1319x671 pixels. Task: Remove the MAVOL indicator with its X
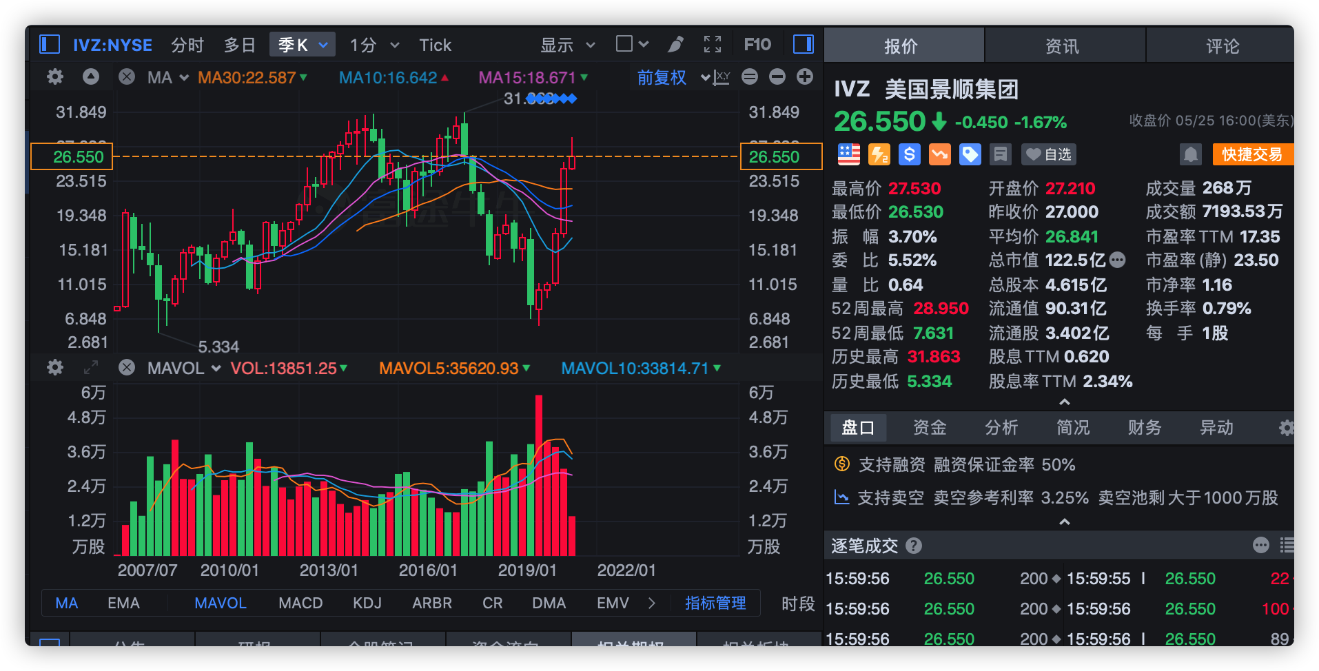[127, 368]
